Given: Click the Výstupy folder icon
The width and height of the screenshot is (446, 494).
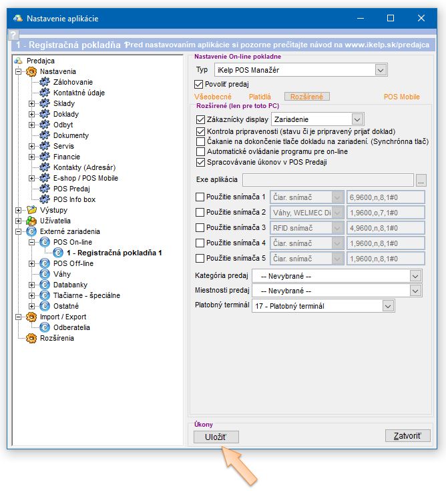Looking at the screenshot, I should point(31,210).
